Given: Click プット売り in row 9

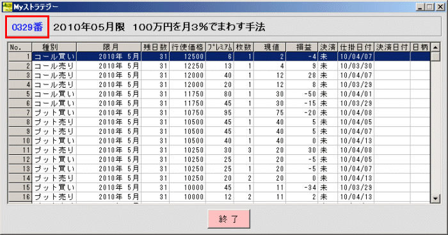Looking at the screenshot, I should tap(54, 131).
